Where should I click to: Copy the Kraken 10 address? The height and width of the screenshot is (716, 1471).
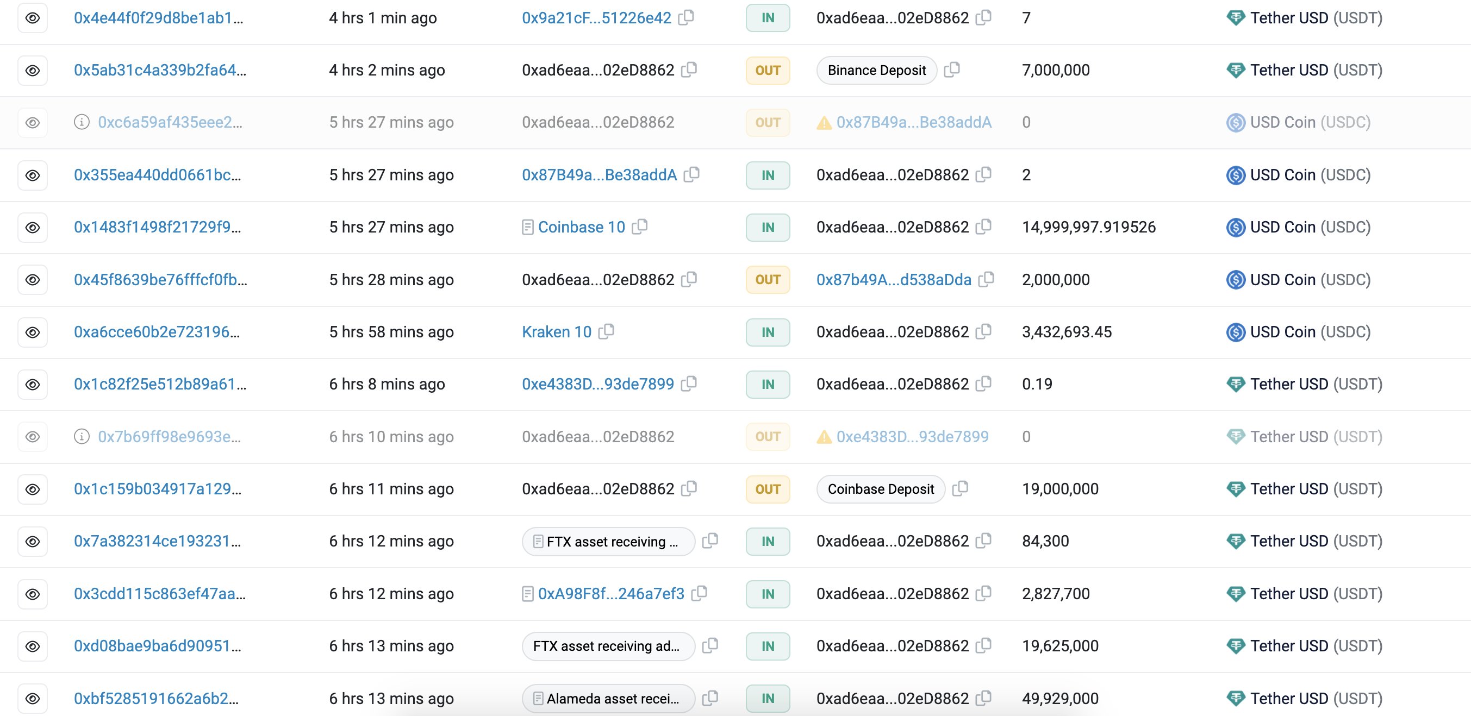[606, 331]
